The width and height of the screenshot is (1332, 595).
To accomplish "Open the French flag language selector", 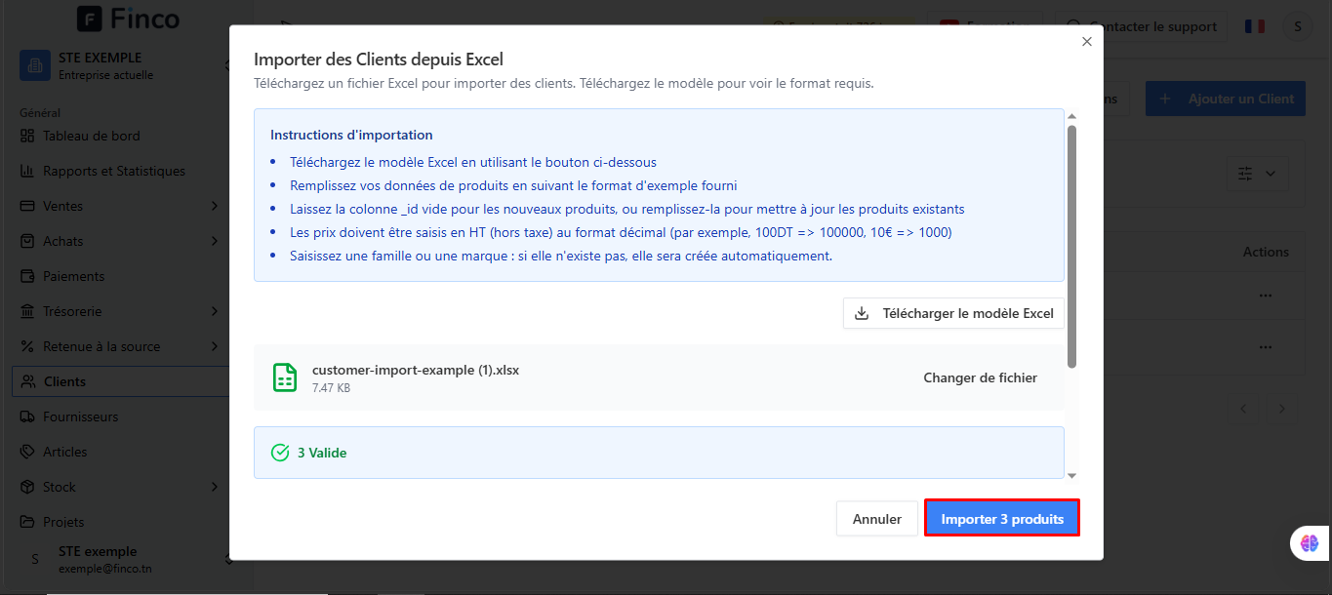I will coord(1254,26).
